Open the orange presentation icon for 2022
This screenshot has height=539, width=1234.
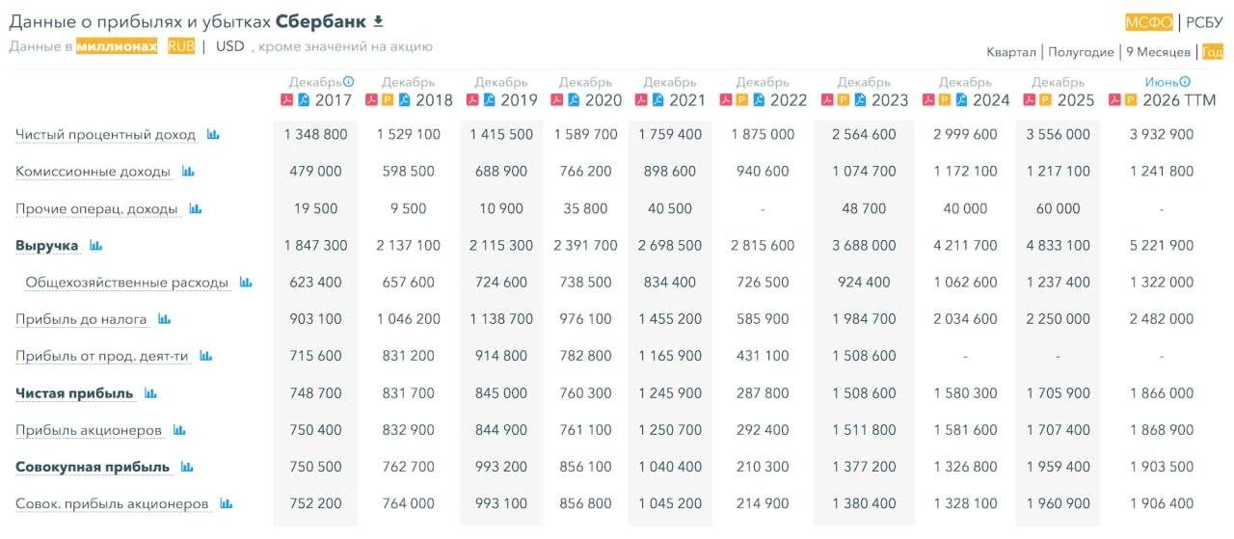point(742,99)
